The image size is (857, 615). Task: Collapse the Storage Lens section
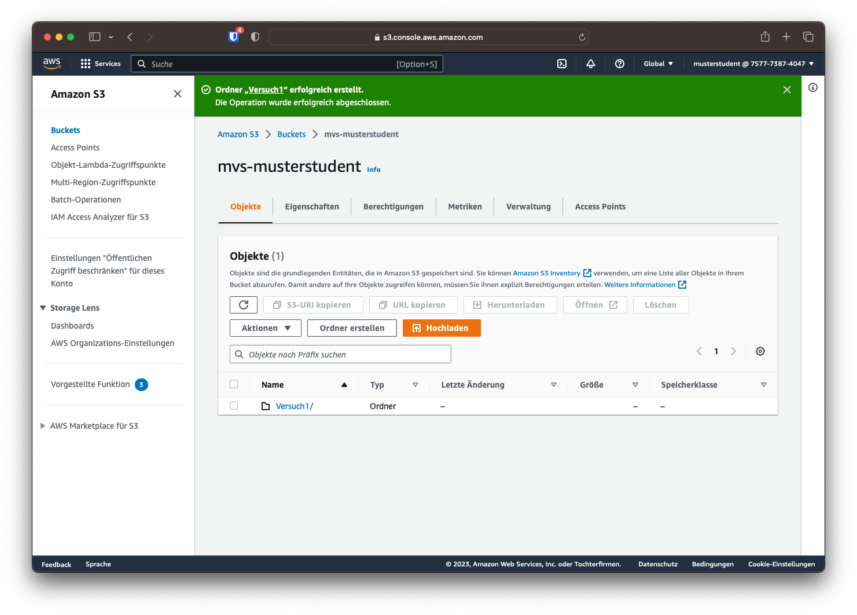click(43, 308)
